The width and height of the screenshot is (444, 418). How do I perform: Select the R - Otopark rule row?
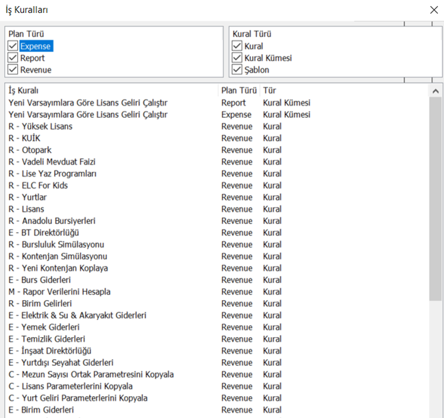[x=30, y=150]
